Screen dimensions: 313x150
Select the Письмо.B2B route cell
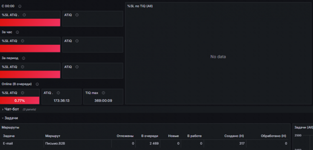pyautogui.click(x=55, y=143)
